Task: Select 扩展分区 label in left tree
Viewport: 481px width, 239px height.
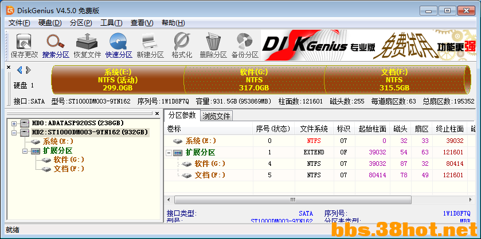Action: pyautogui.click(x=57, y=150)
